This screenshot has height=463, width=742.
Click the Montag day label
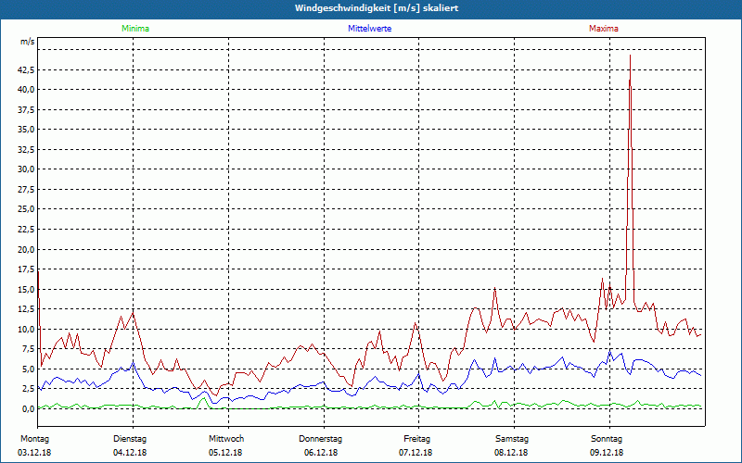(x=34, y=439)
